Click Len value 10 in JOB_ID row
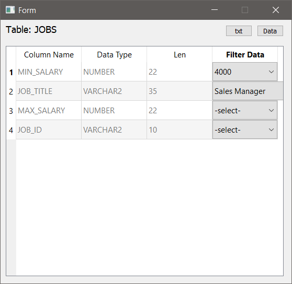The height and width of the screenshot is (284, 292). point(179,129)
